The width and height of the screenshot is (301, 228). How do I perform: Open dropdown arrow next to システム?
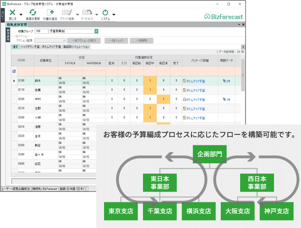114,15
